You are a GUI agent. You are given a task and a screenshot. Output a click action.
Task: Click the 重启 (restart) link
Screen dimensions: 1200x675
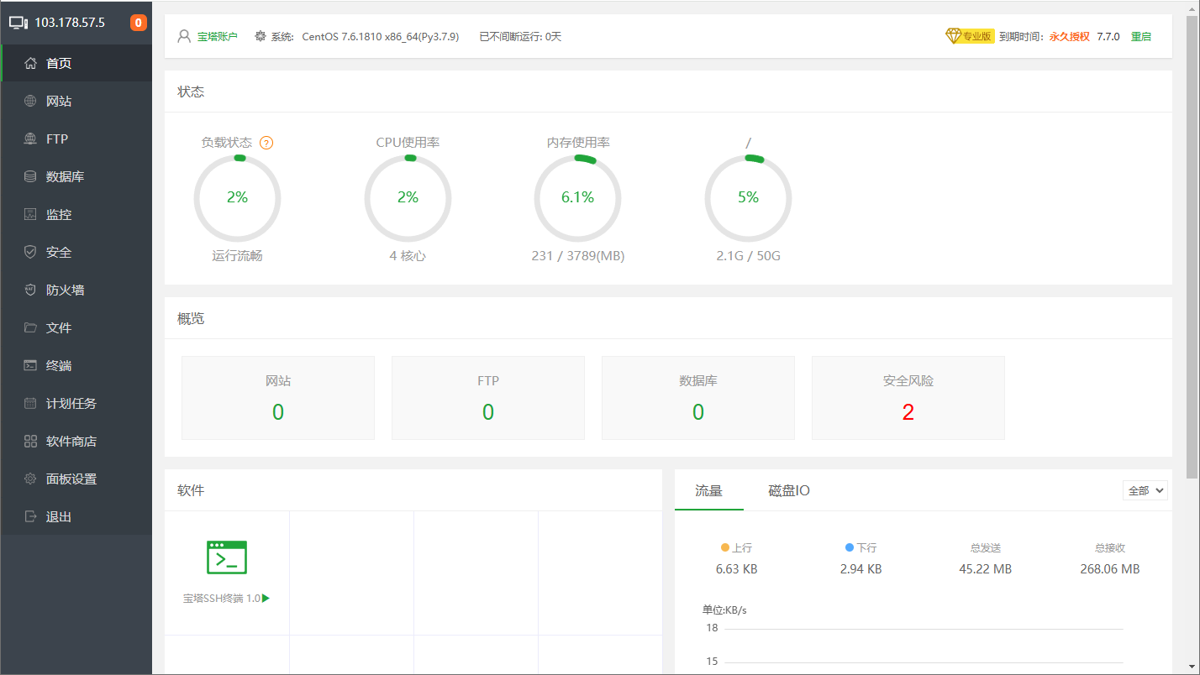point(1140,36)
